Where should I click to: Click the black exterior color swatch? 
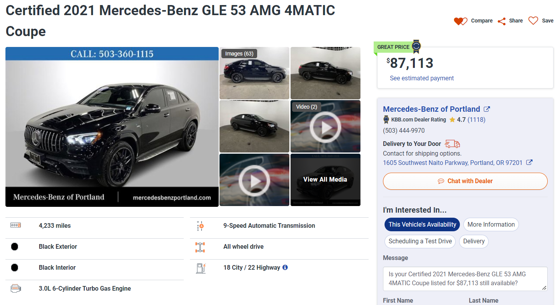(x=15, y=246)
